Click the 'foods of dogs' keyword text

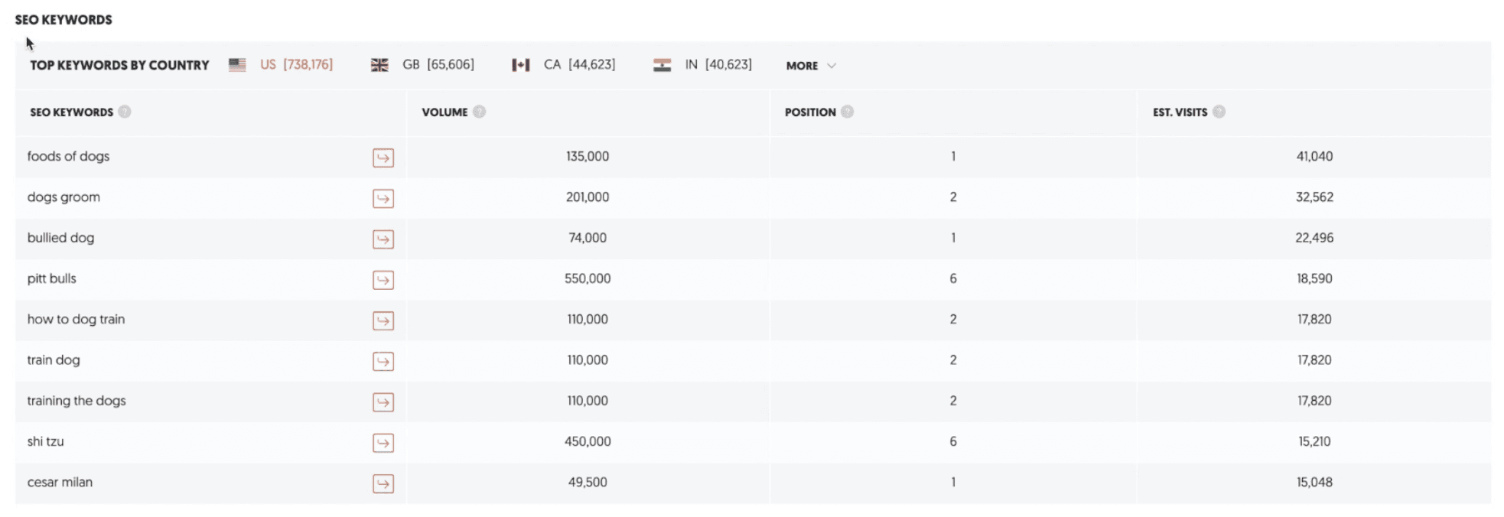coord(68,156)
